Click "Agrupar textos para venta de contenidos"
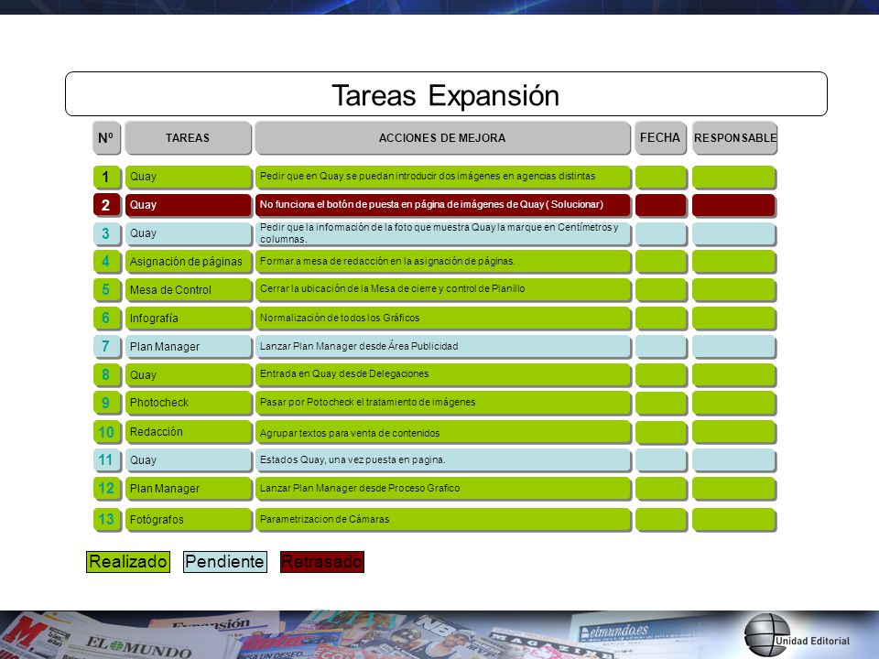 click(443, 432)
